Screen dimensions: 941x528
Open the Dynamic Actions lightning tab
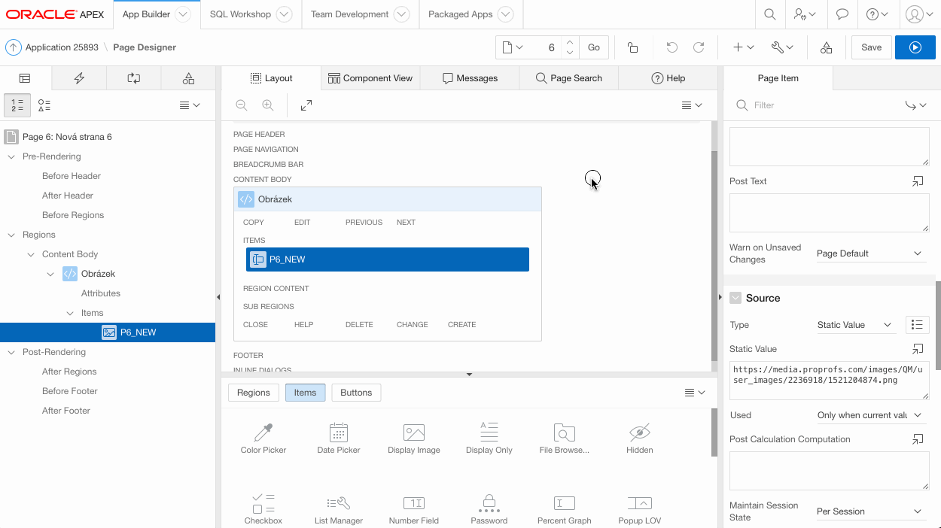click(79, 78)
